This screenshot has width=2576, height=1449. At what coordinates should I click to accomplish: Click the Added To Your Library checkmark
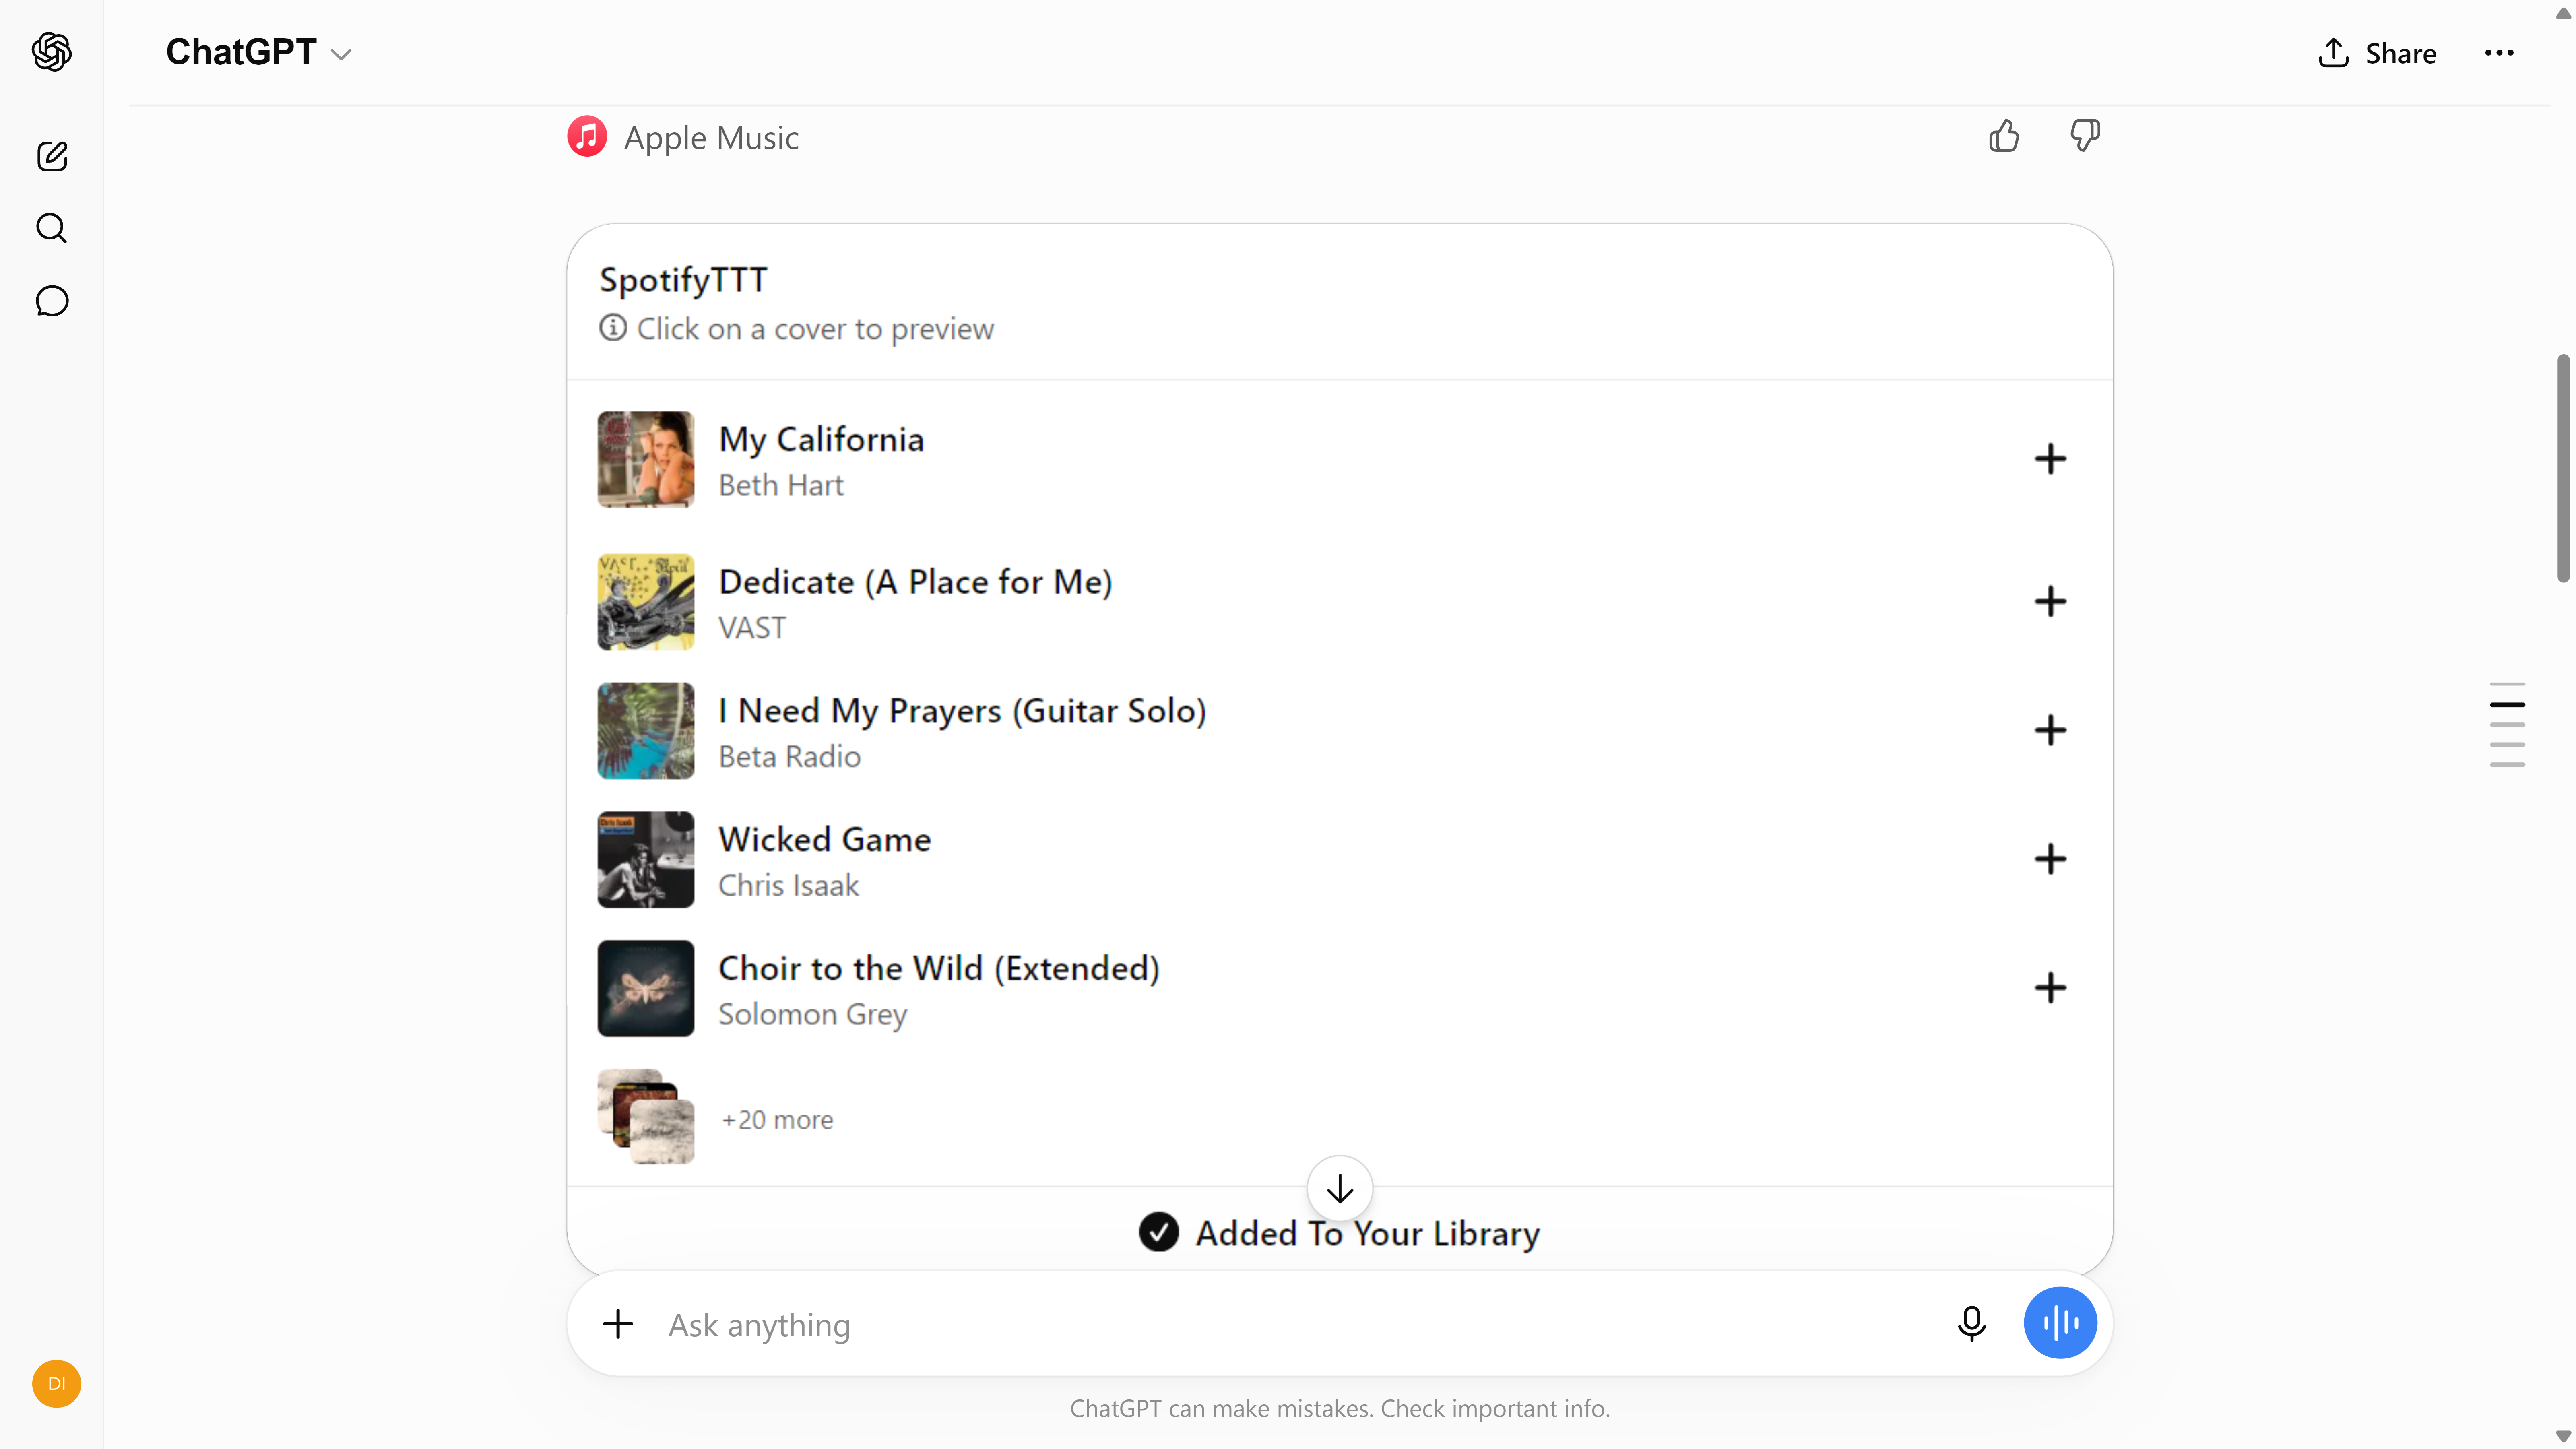[1159, 1233]
